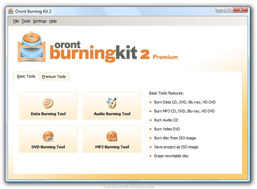
Task: Click the orange DVD disc icon
Action: click(48, 136)
